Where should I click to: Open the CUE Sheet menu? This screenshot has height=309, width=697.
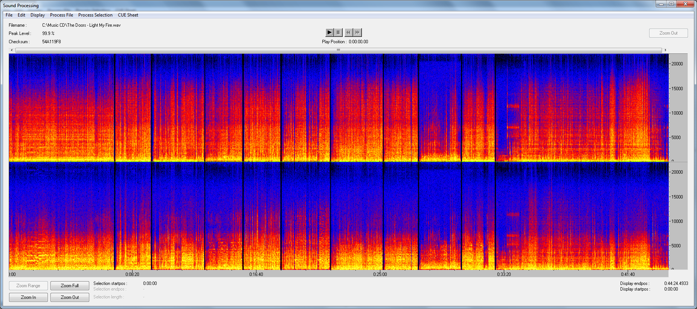[128, 15]
